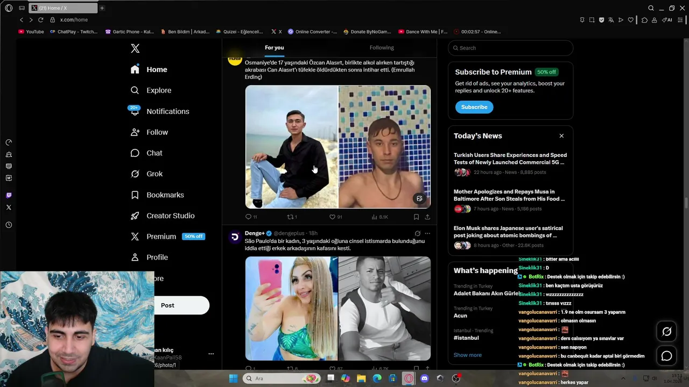This screenshot has width=689, height=387.
Task: Close the Today's News panel
Action: (x=561, y=136)
